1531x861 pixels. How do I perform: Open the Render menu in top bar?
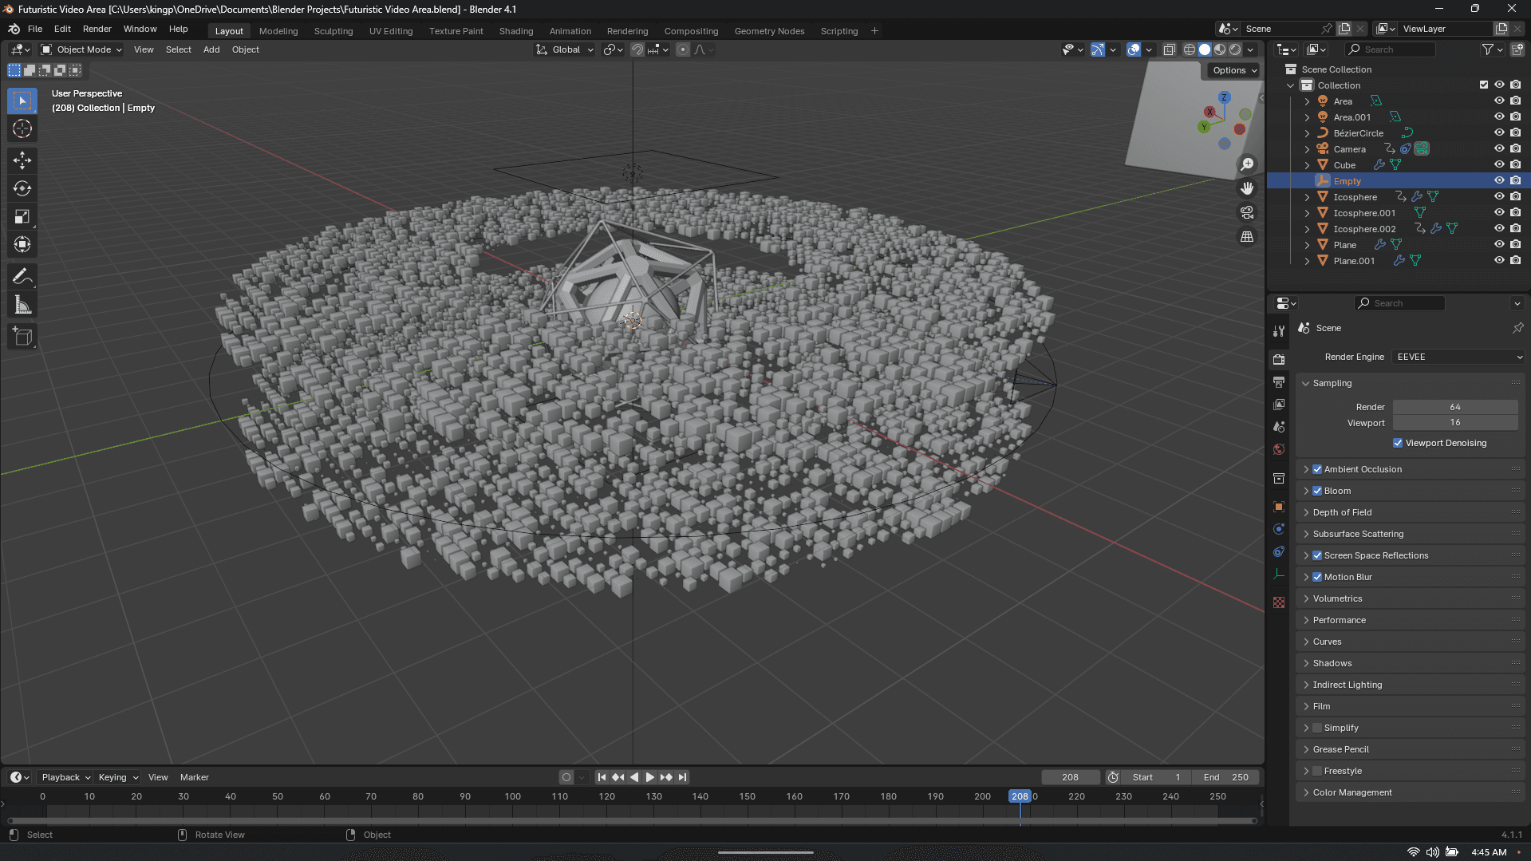[97, 29]
